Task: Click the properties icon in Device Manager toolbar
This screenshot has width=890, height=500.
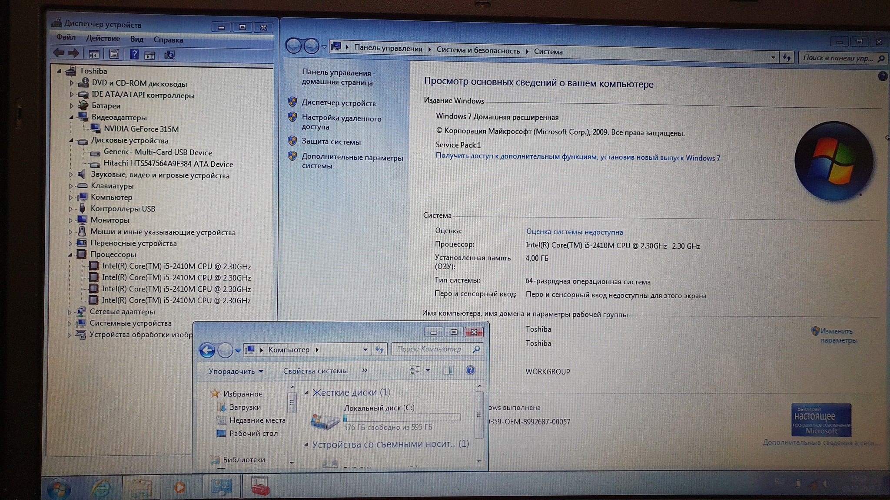Action: [114, 54]
